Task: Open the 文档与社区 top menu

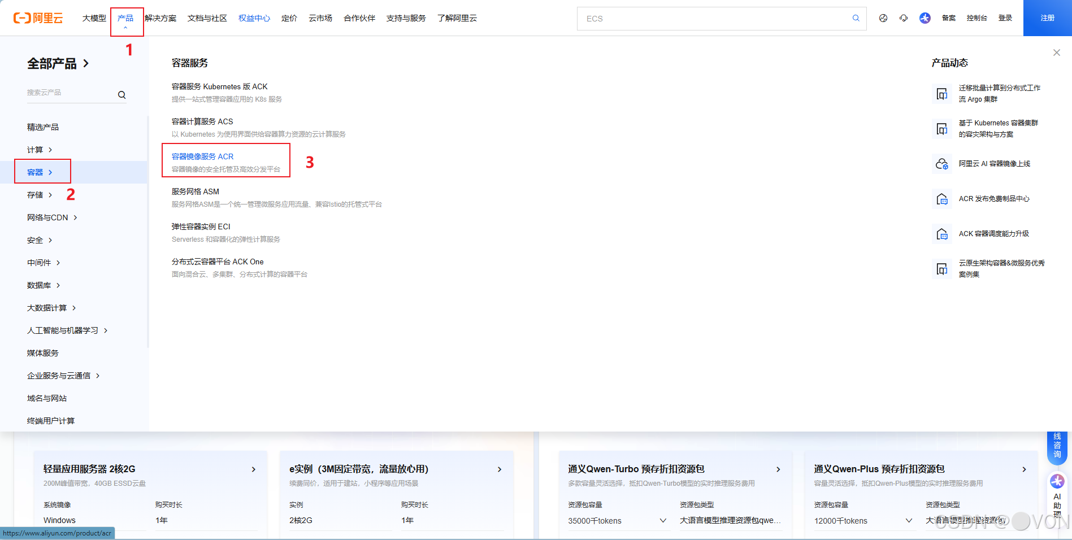Action: click(x=207, y=18)
